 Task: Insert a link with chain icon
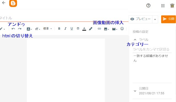click(x=99, y=29)
